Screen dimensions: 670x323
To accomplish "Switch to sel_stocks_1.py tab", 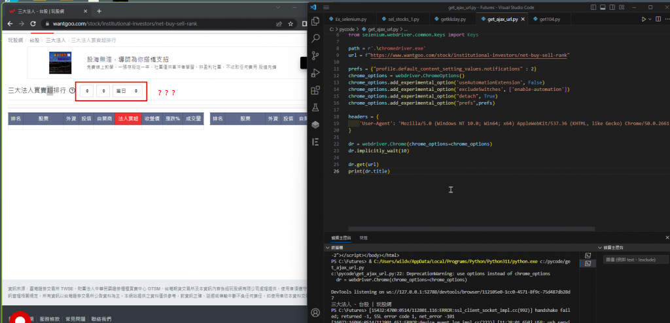I will pos(403,19).
